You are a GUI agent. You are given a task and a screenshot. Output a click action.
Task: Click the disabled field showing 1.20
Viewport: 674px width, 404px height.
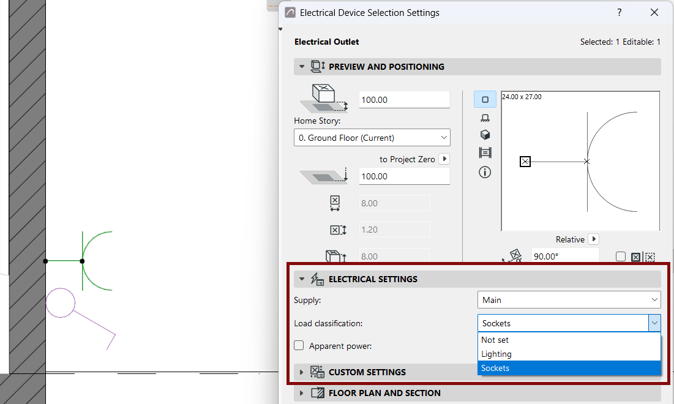point(394,230)
